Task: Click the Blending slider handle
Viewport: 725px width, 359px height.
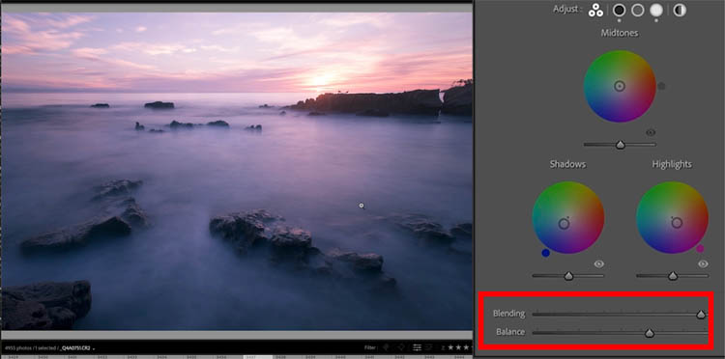Action: (701, 315)
